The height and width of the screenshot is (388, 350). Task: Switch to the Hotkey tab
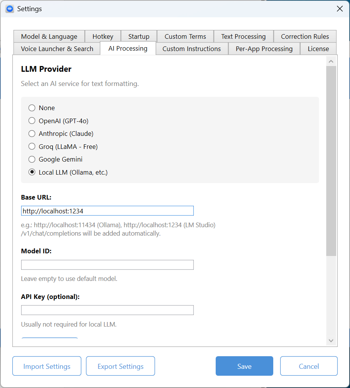tap(103, 36)
